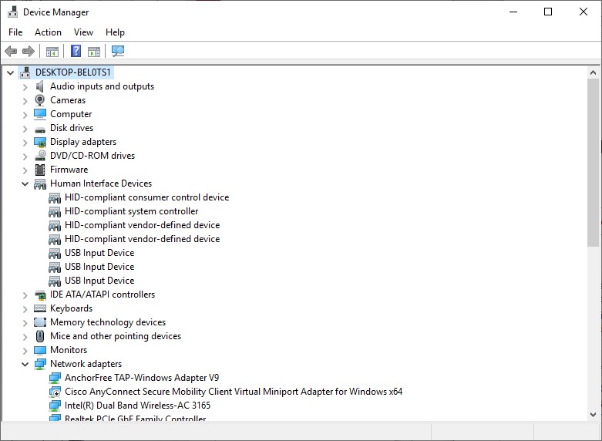
Task: Show/hide console tree toolbar icon
Action: tap(52, 51)
